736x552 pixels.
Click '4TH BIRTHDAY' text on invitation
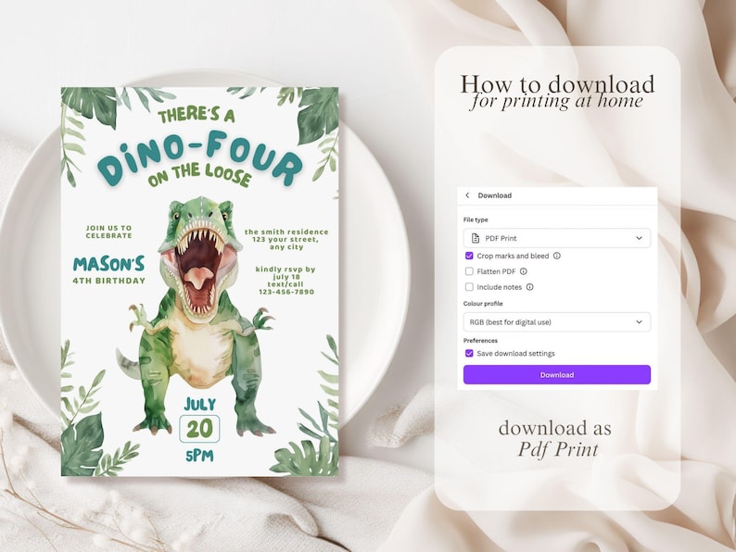coord(108,281)
